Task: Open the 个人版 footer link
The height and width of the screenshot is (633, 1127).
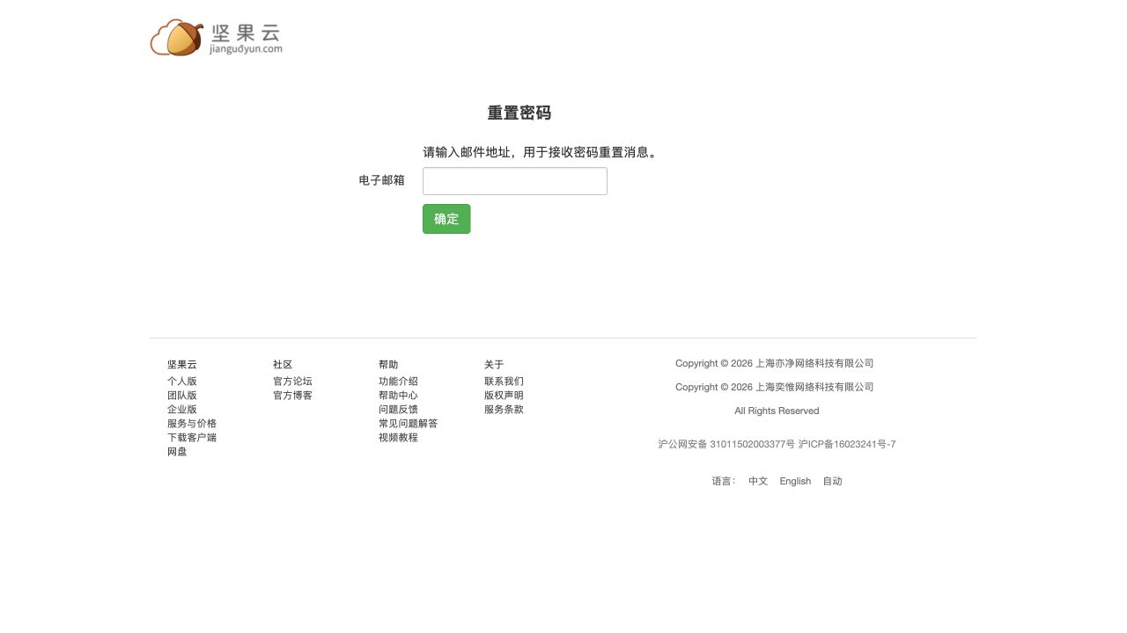Action: tap(182, 382)
